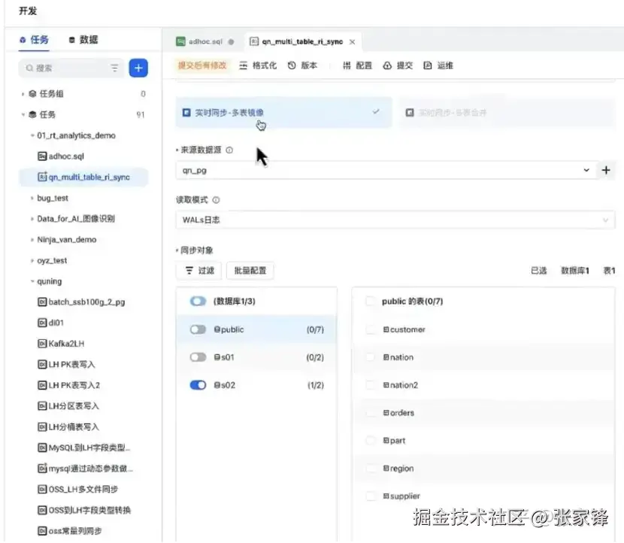Disable the s02 schema toggle
Viewport: 624px width, 543px height.
pyautogui.click(x=198, y=385)
